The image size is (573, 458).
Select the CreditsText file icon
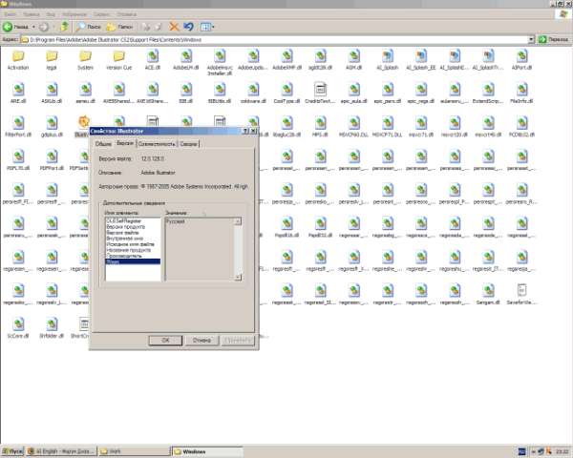pyautogui.click(x=320, y=90)
